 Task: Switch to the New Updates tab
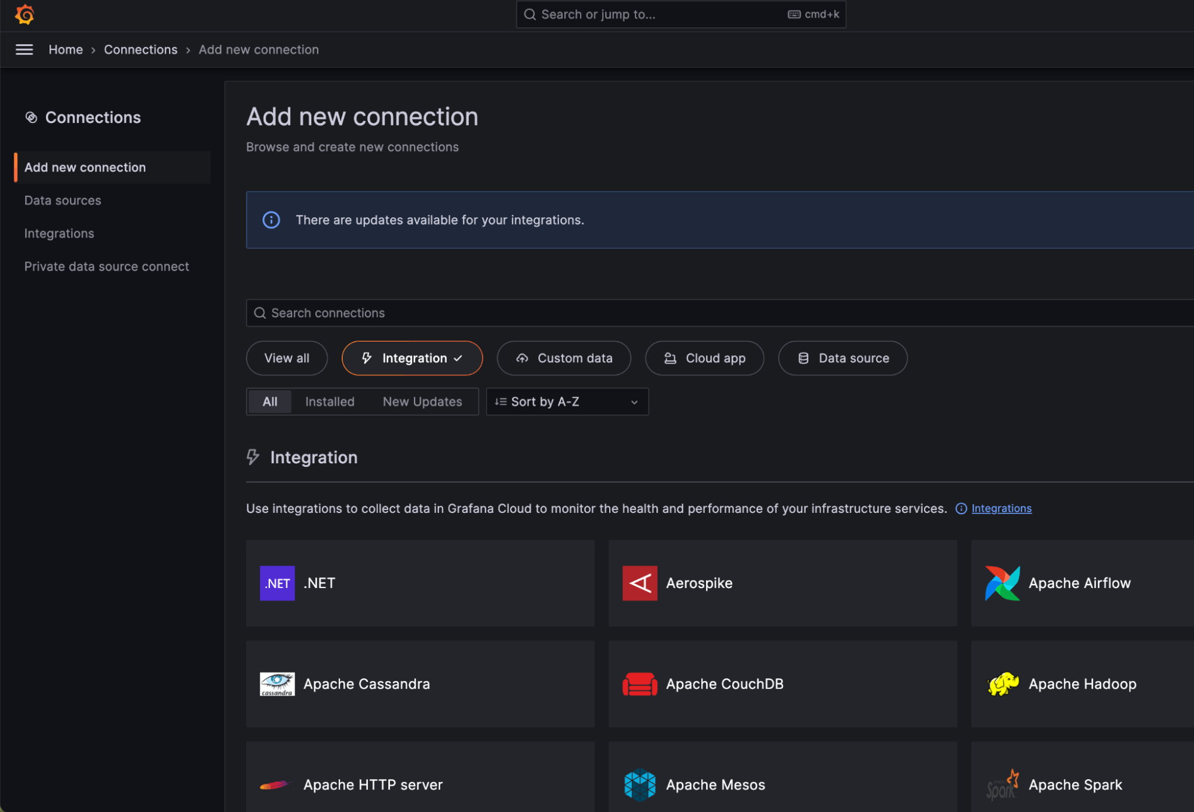click(422, 401)
